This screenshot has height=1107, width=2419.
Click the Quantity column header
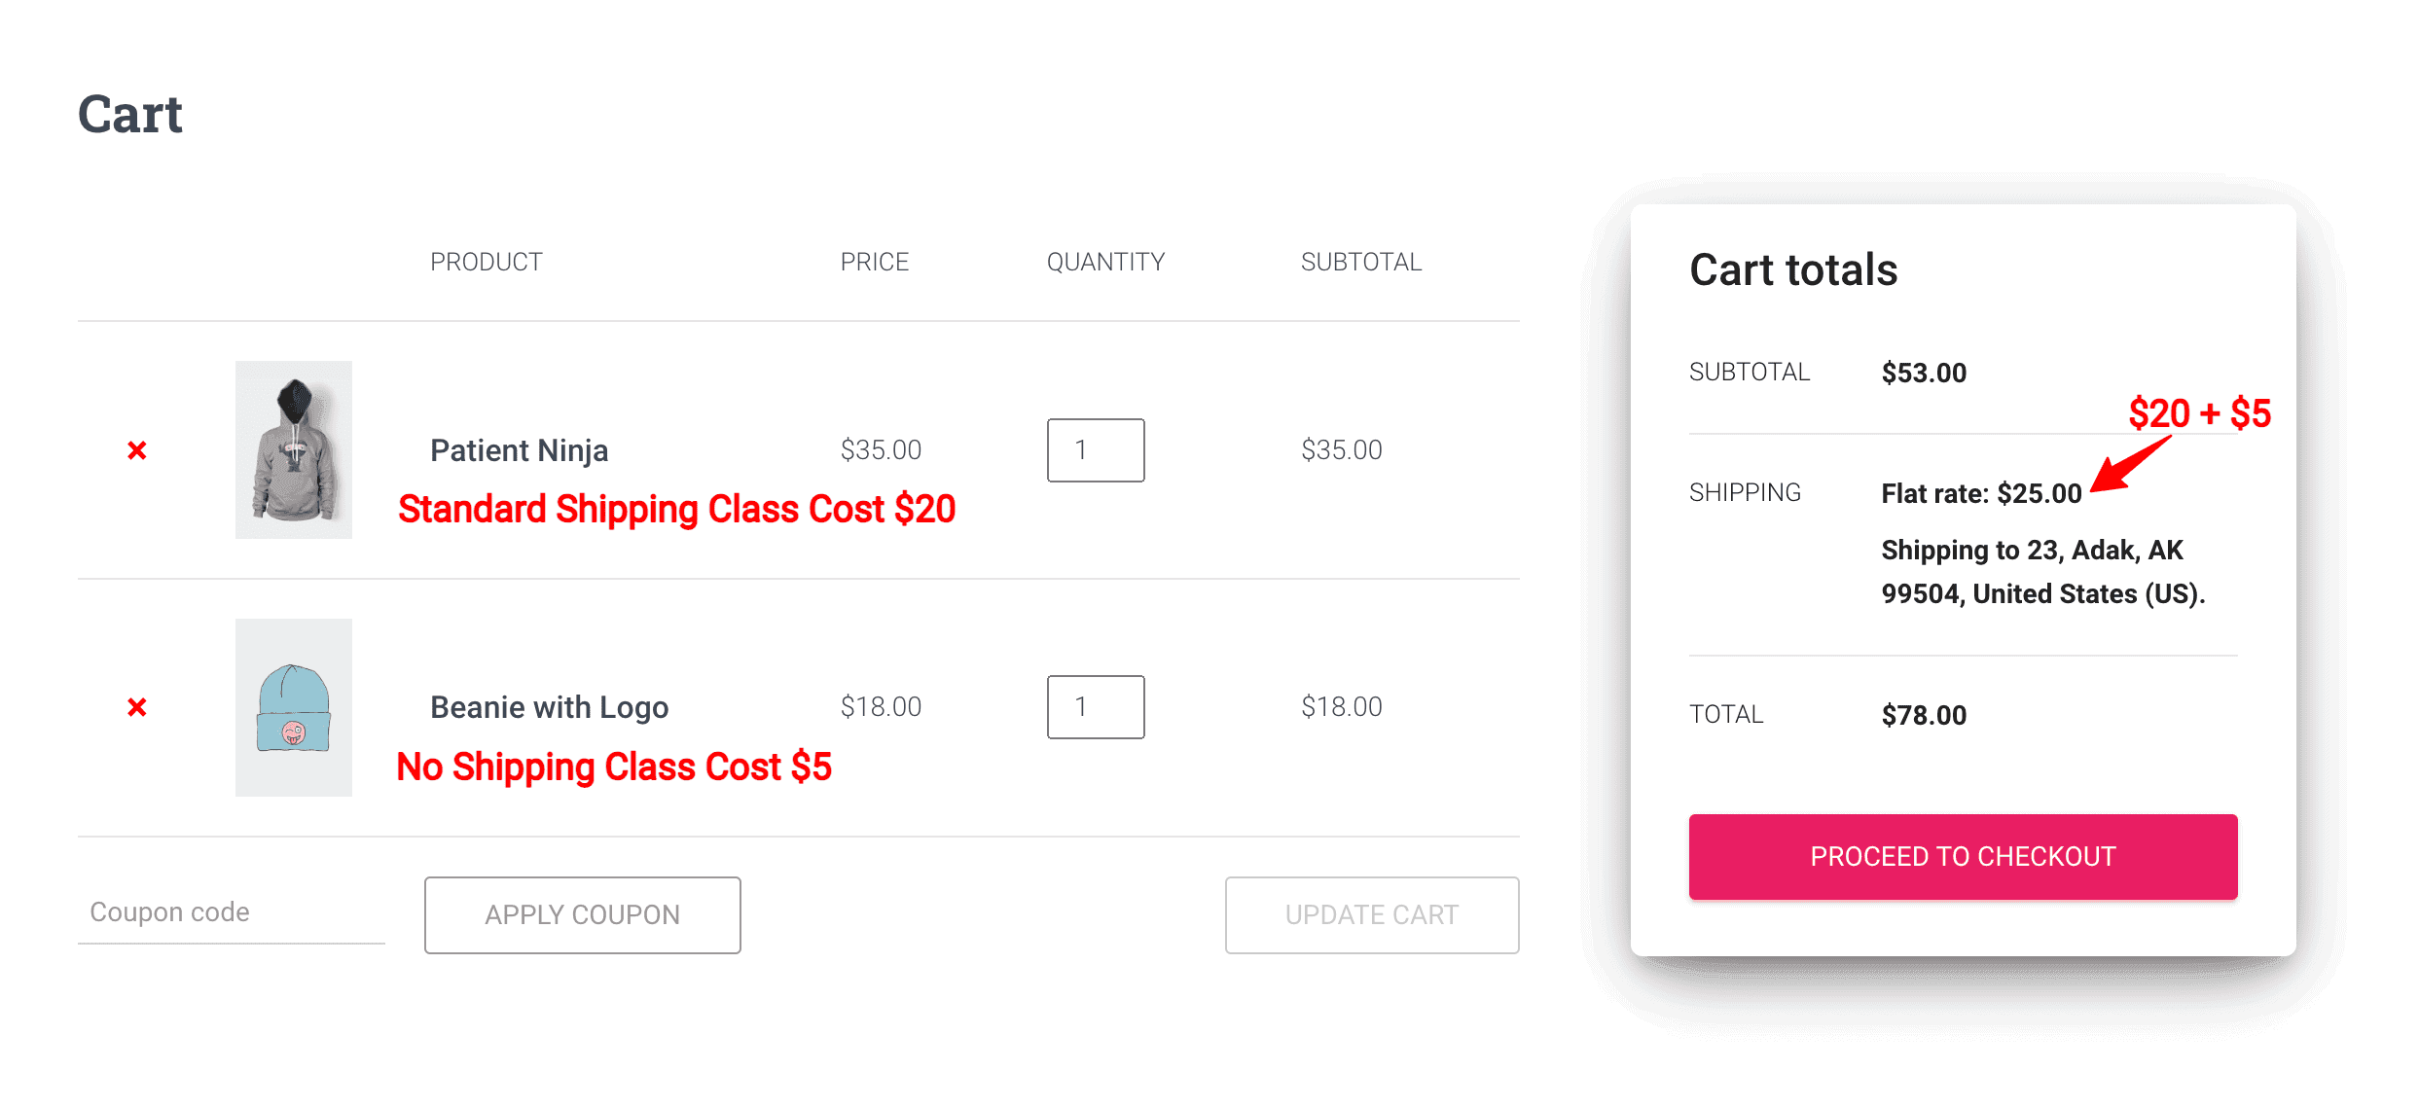click(x=1105, y=262)
